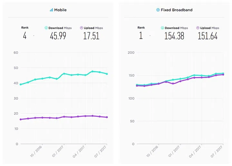The width and height of the screenshot is (232, 166).
Task: Click the Mobile upload arrow icon
Action: click(x=81, y=28)
